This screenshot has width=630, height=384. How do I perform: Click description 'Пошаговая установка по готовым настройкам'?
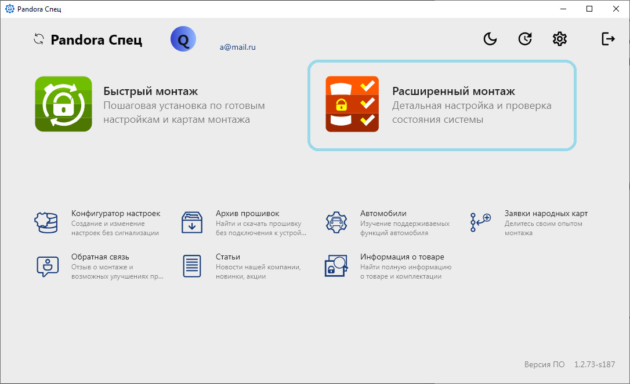pyautogui.click(x=184, y=112)
